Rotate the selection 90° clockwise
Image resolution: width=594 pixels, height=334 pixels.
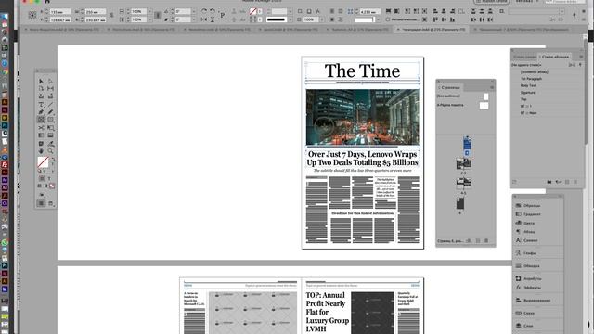click(x=204, y=11)
